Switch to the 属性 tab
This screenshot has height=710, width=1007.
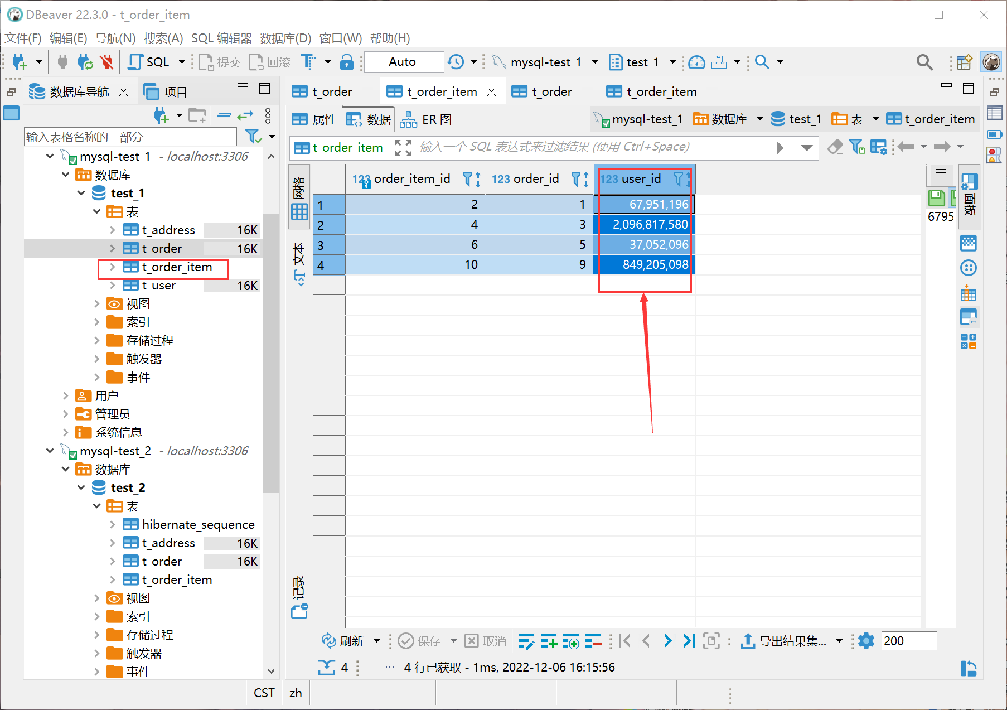[314, 119]
